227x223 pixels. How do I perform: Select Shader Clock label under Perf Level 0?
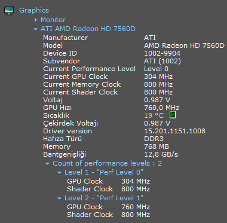coord(90,189)
